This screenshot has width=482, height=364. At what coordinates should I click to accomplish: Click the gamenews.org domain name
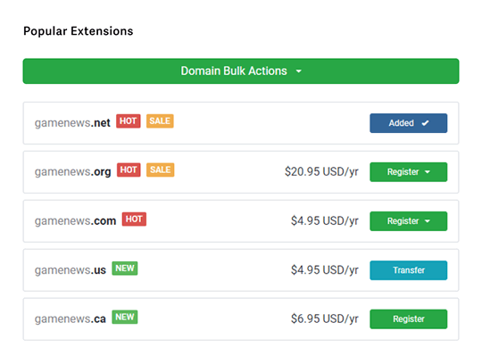click(72, 171)
